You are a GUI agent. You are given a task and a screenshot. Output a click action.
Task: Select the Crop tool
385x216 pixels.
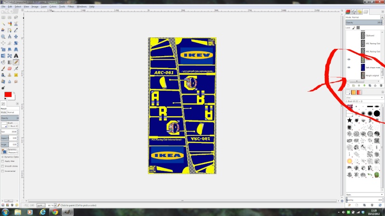10,43
